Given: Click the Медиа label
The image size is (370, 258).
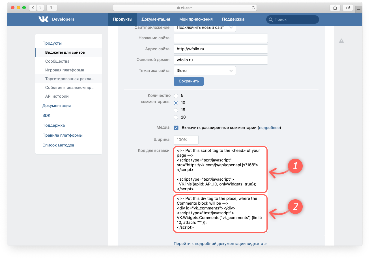Looking at the screenshot, I should coord(164,128).
